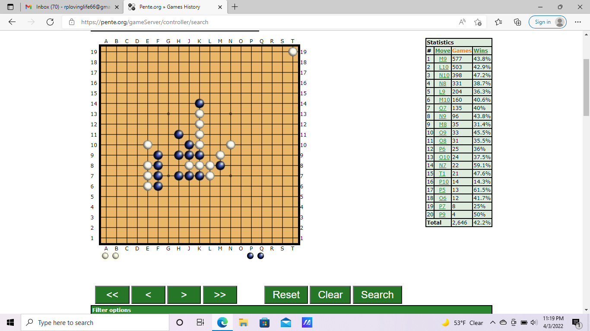
Task: Switch to the Gmail Inbox tab
Action: pyautogui.click(x=72, y=7)
